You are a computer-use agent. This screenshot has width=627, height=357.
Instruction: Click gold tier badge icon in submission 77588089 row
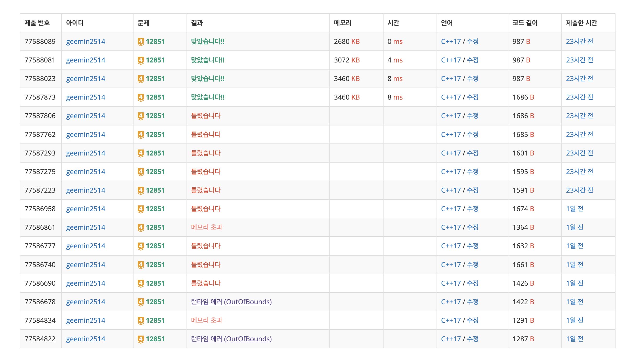coord(141,42)
